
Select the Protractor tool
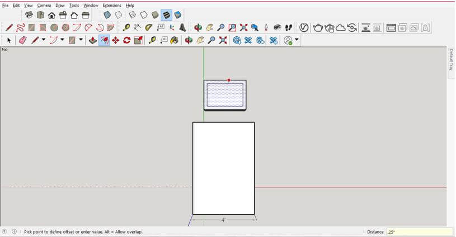pos(149,28)
